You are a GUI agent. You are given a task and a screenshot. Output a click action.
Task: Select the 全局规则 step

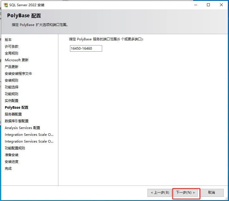pyautogui.click(x=12, y=53)
